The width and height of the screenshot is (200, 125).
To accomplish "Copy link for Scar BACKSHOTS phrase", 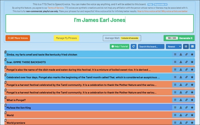I will point(186,62).
